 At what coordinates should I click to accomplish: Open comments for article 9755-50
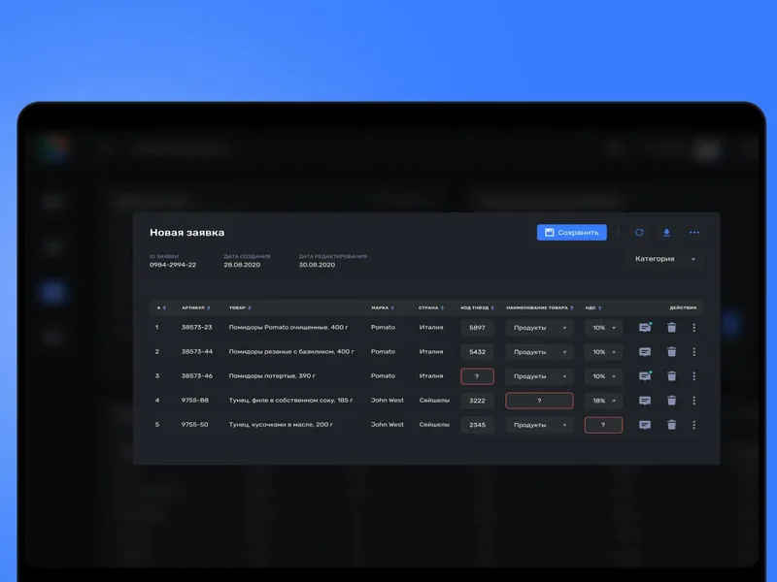pyautogui.click(x=645, y=425)
